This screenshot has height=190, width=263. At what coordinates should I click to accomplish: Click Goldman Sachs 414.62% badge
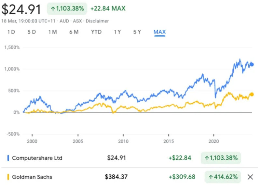pyautogui.click(x=223, y=177)
